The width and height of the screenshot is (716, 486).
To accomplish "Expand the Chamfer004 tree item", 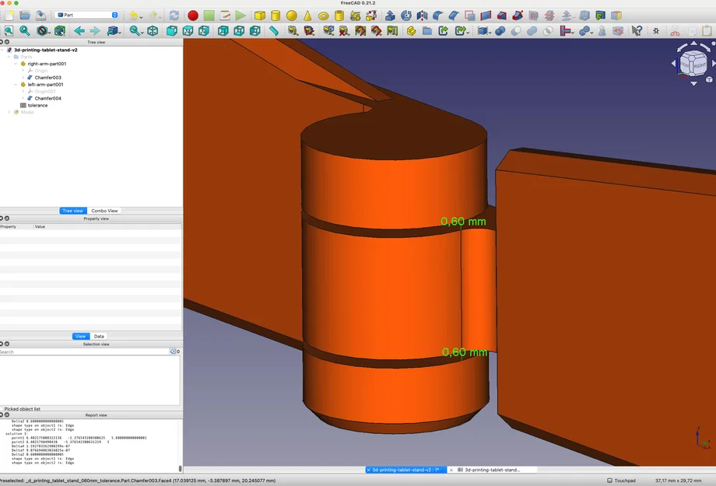I will tap(23, 99).
